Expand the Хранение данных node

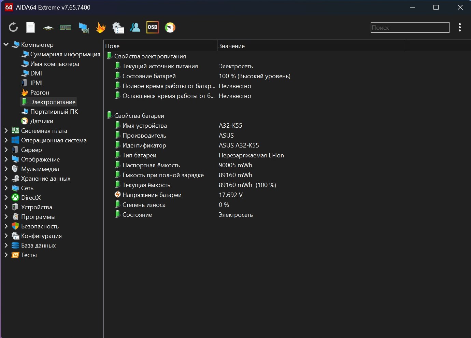click(6, 178)
